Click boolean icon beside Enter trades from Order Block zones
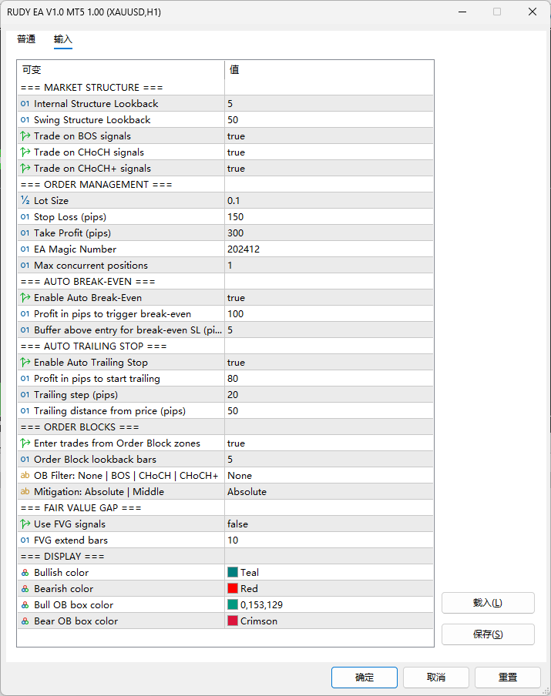Viewport: 551px width, 696px height. pyautogui.click(x=25, y=443)
